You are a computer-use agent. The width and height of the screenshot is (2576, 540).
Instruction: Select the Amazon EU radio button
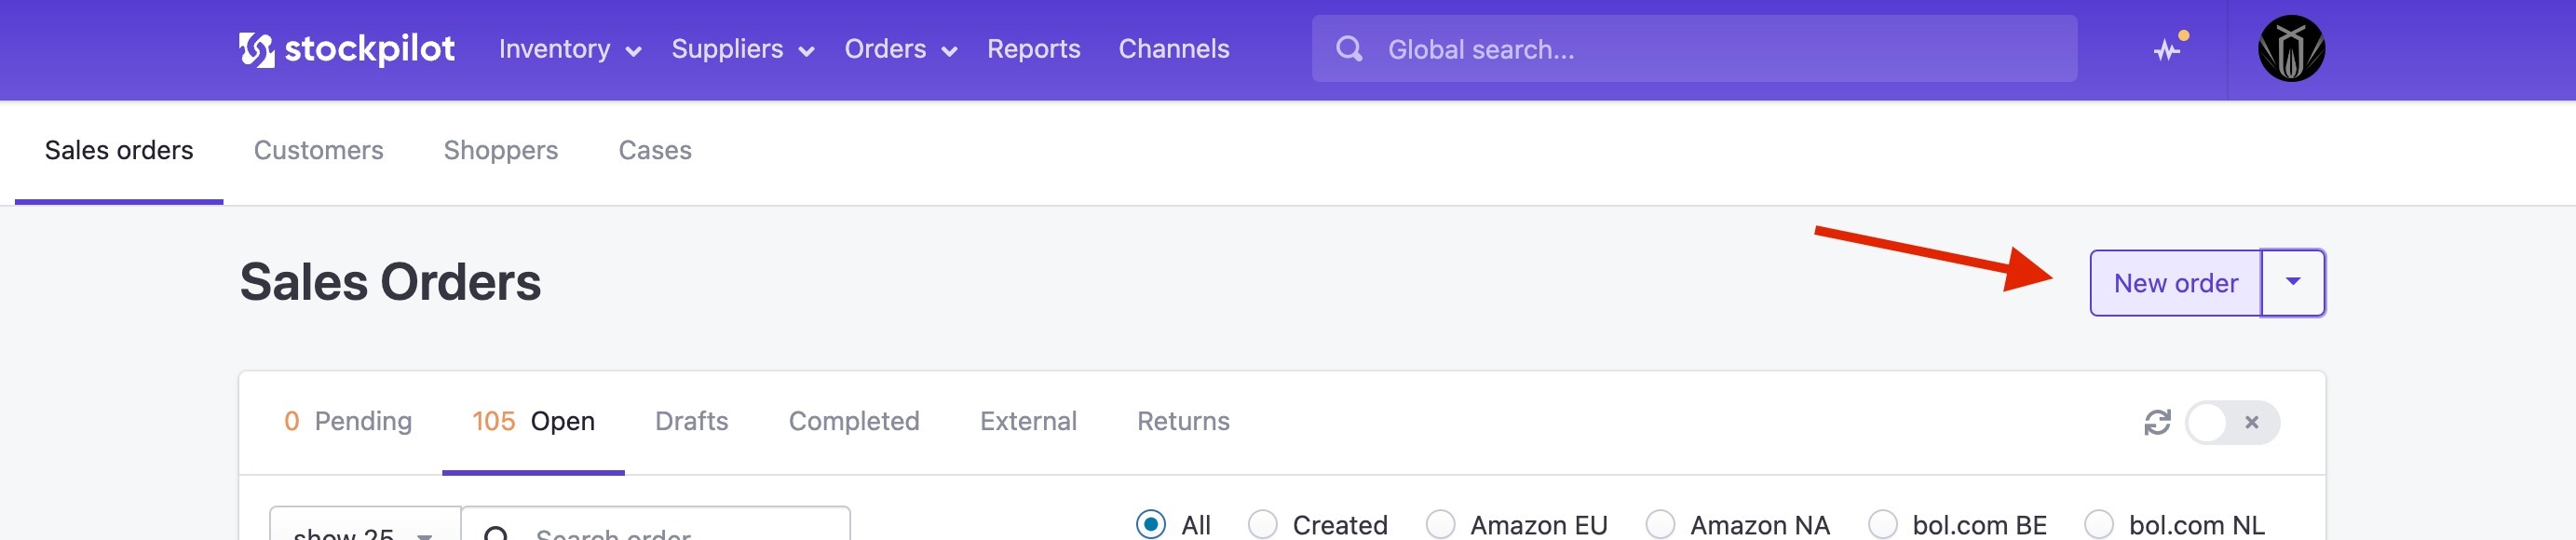pos(1440,524)
